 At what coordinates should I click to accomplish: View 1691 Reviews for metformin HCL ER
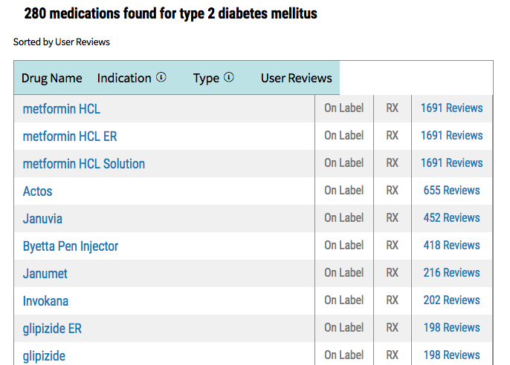(452, 135)
